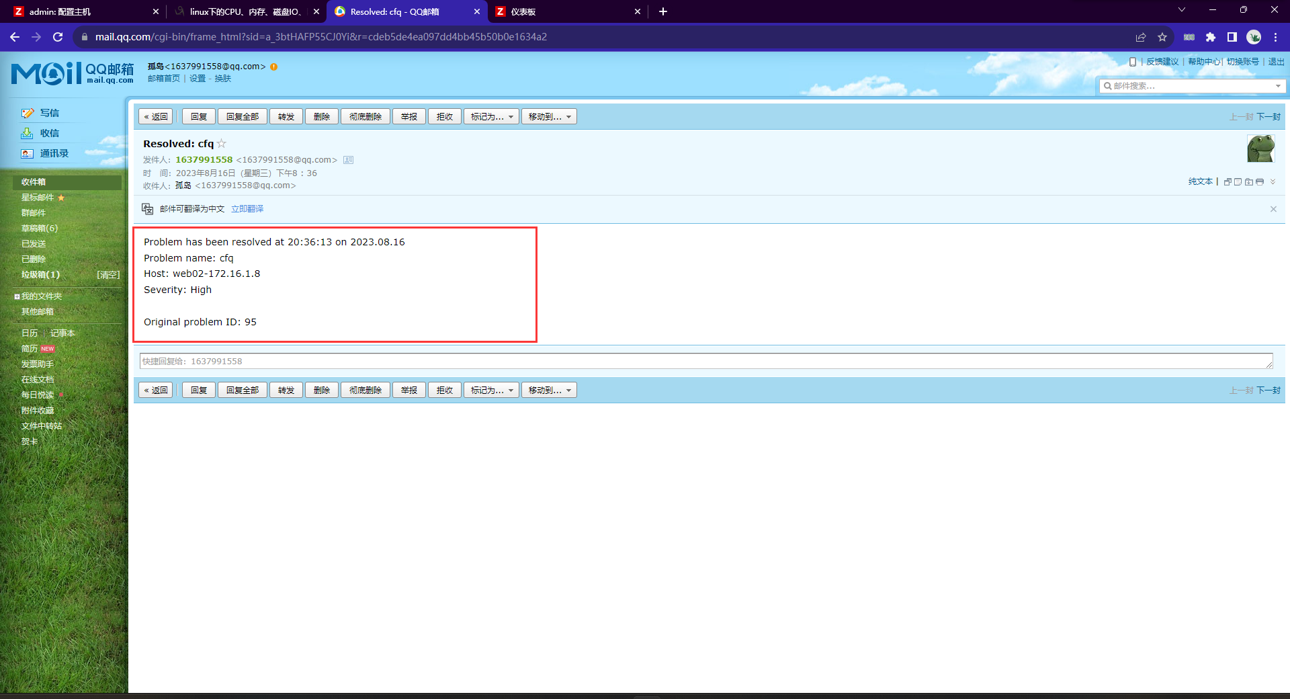Go to next email via top 下一封
The height and width of the screenshot is (699, 1290).
click(x=1268, y=116)
